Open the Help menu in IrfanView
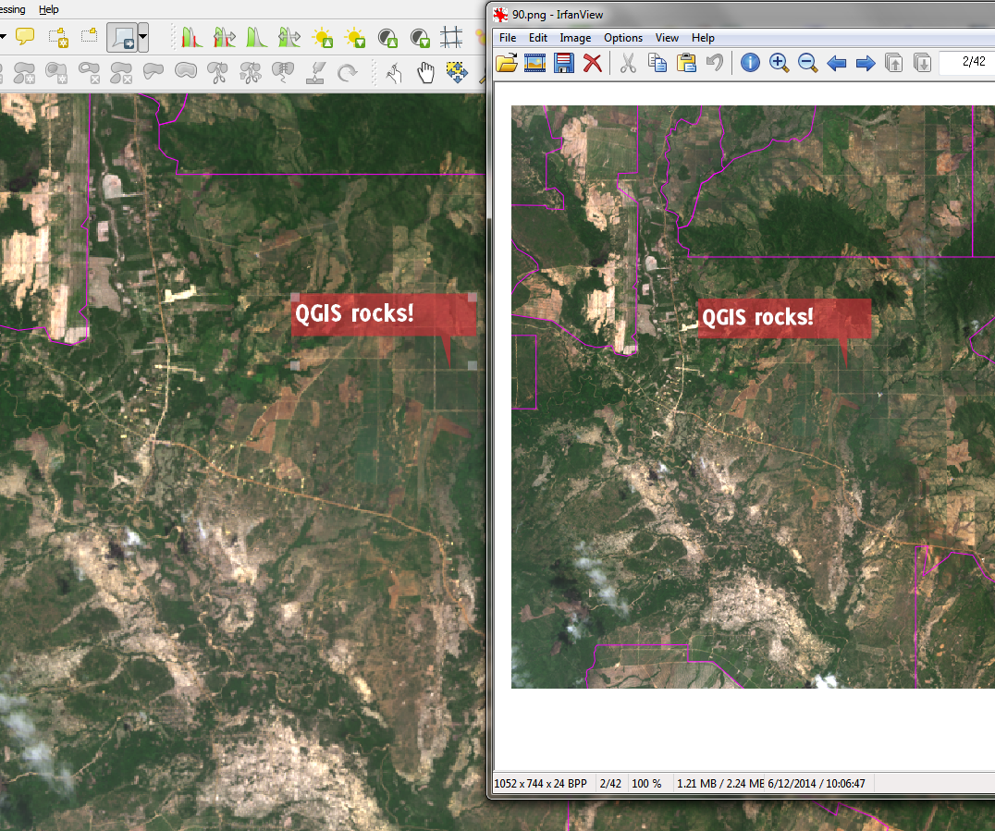Image resolution: width=995 pixels, height=831 pixels. pos(703,38)
